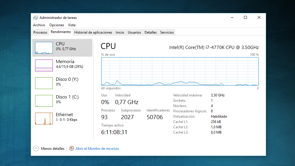Click the 60 segundos graph label
Screen dimensions: 295x166
point(111,88)
